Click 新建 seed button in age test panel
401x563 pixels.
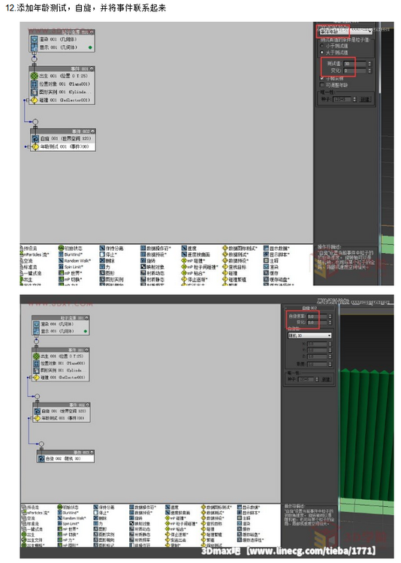click(x=365, y=99)
